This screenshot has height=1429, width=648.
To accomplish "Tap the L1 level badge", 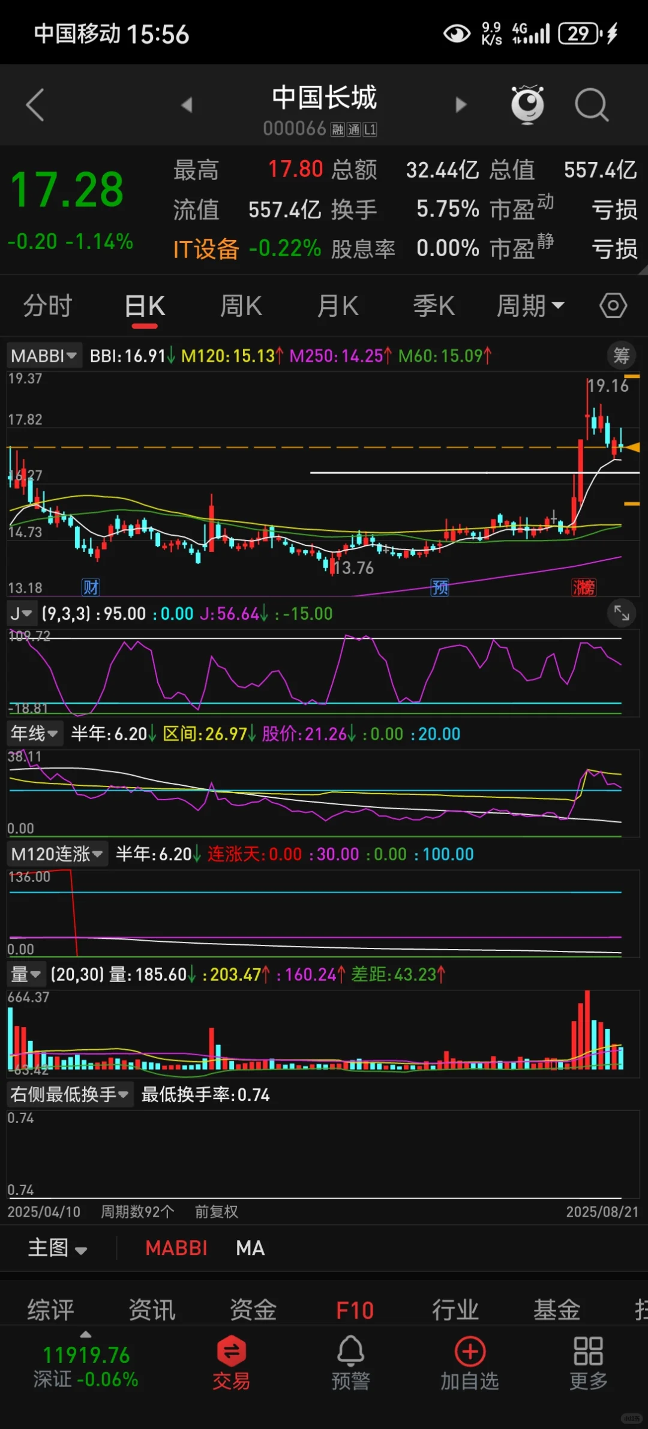I will pos(370,129).
